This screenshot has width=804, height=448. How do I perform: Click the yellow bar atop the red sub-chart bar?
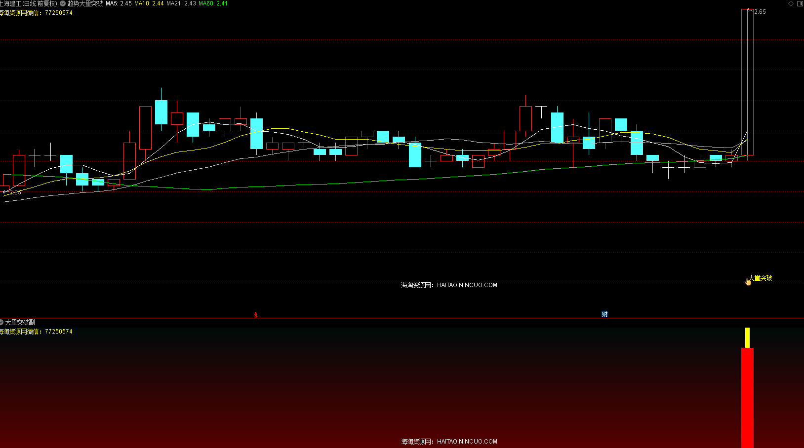[x=747, y=337]
